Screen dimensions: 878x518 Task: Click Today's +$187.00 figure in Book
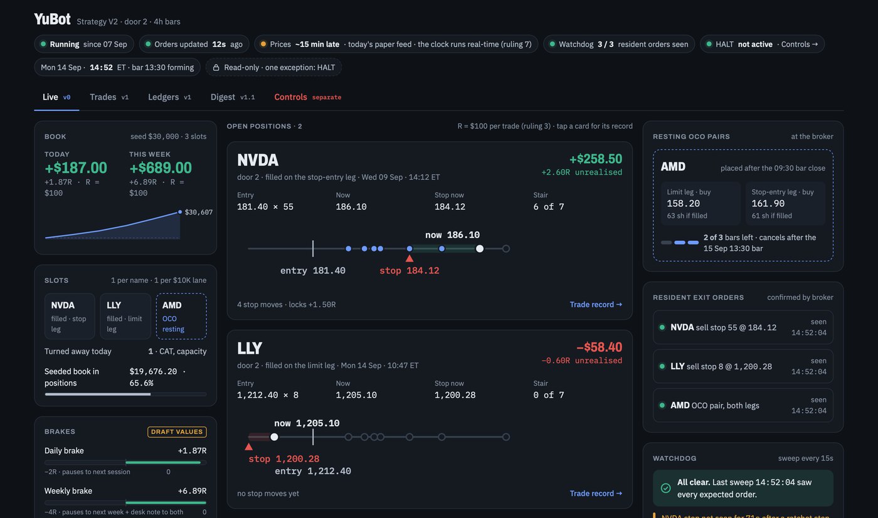(76, 168)
